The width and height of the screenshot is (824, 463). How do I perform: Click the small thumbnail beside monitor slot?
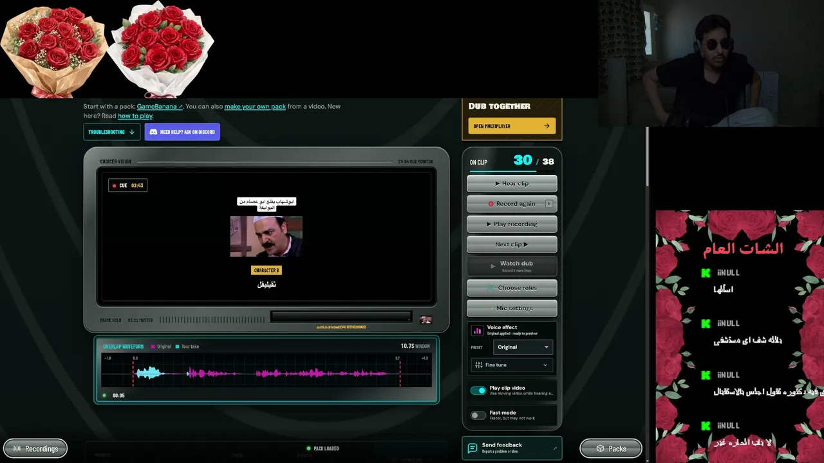tap(426, 320)
